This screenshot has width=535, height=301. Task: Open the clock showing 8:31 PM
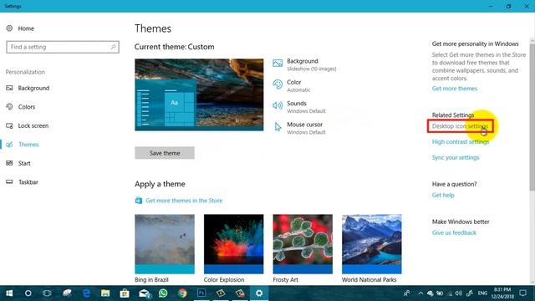click(502, 293)
